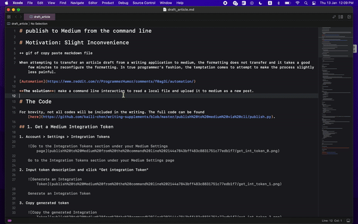Click 'Generate an Integration Token' on line 29
Screen dimensions: 358x224
[59, 194]
